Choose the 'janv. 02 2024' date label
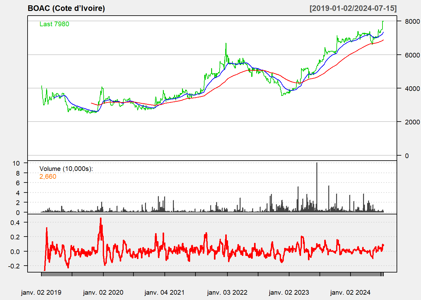Viewport: 421px width, 300px height. pyautogui.click(x=350, y=292)
